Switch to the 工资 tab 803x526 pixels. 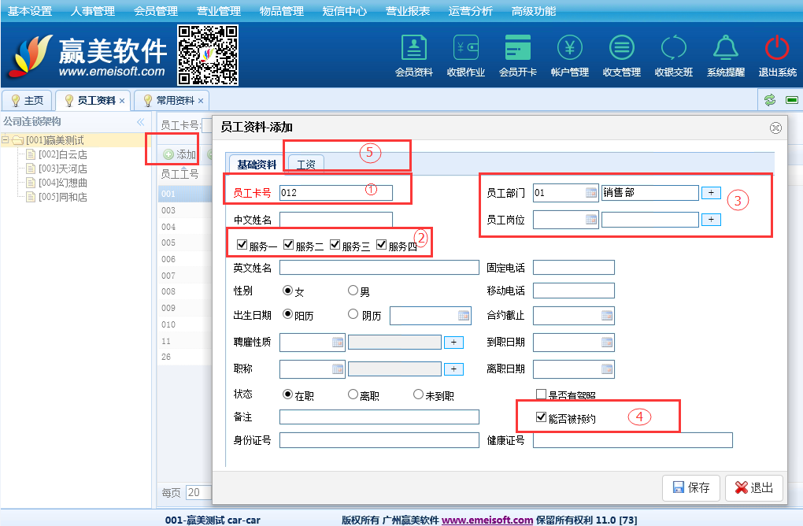pos(305,165)
